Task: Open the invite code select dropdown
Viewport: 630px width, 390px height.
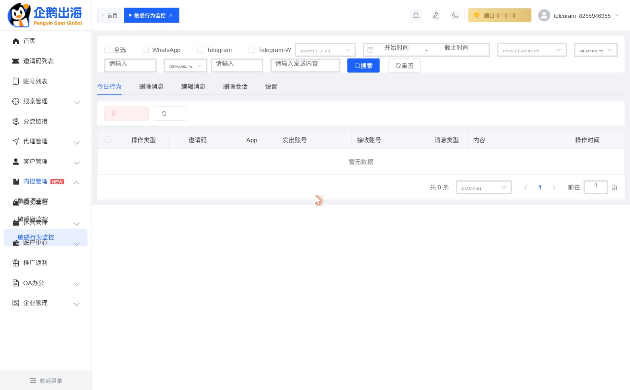Action: point(532,50)
